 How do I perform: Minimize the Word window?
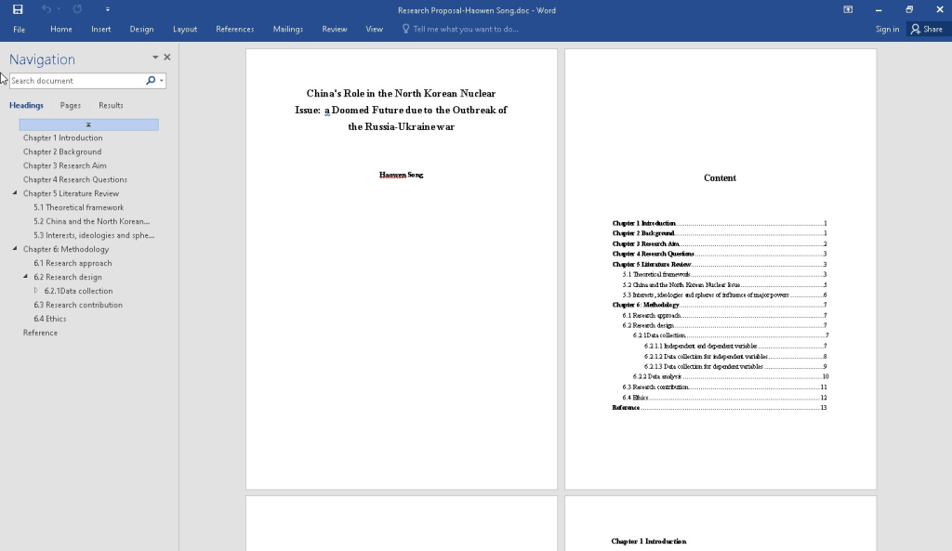(x=879, y=9)
